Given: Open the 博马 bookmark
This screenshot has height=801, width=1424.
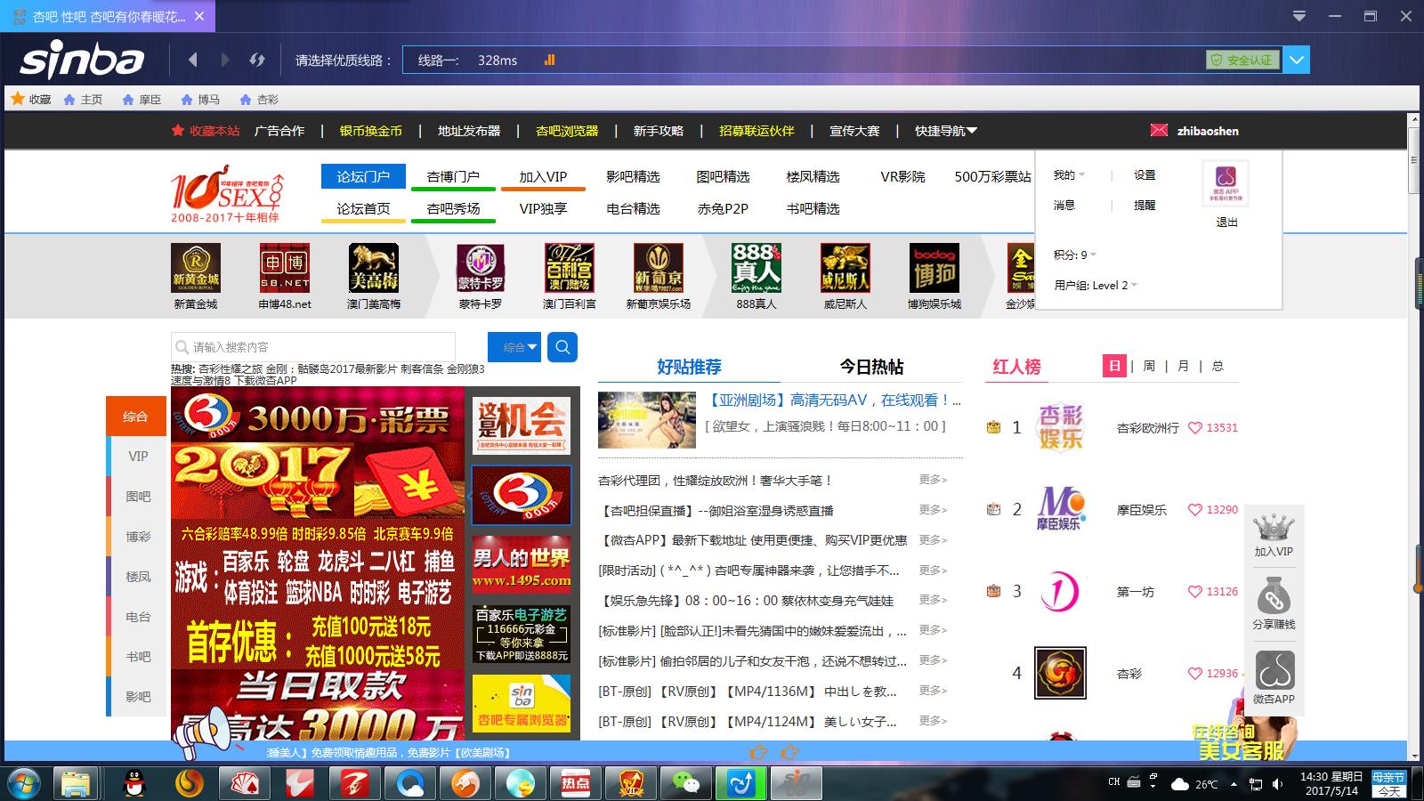Looking at the screenshot, I should pos(200,100).
